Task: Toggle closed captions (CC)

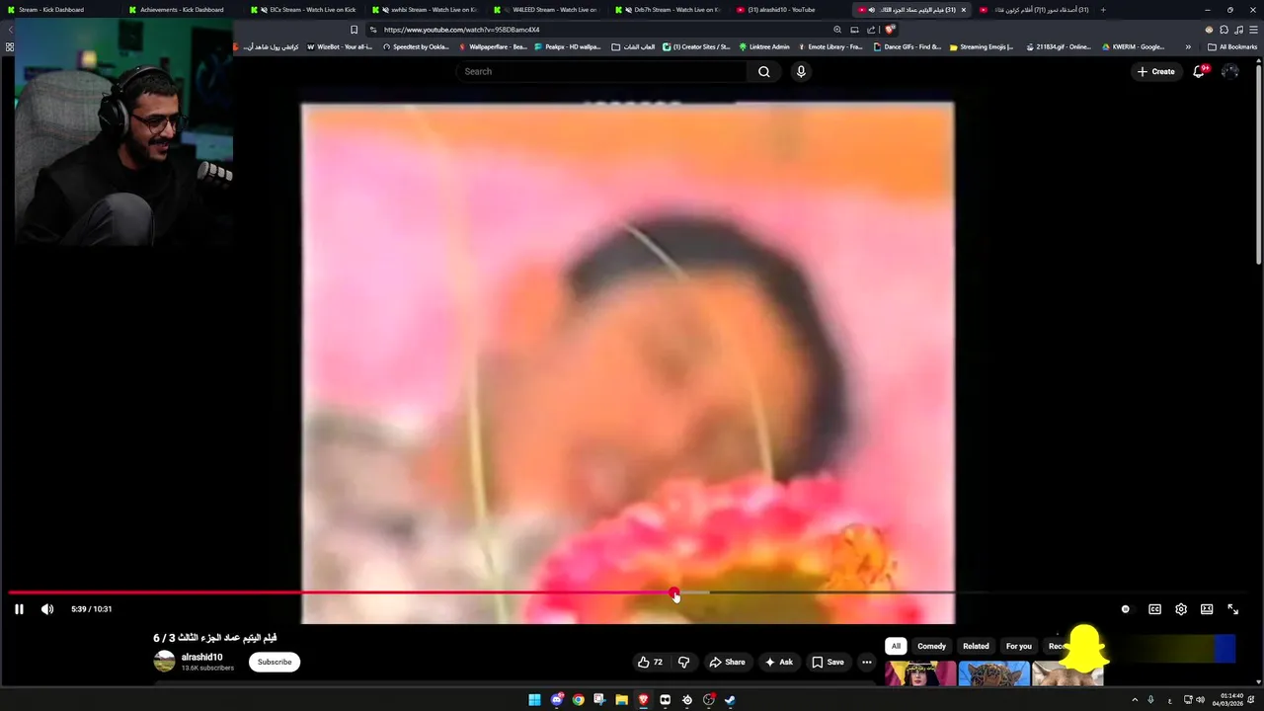Action: [1154, 609]
